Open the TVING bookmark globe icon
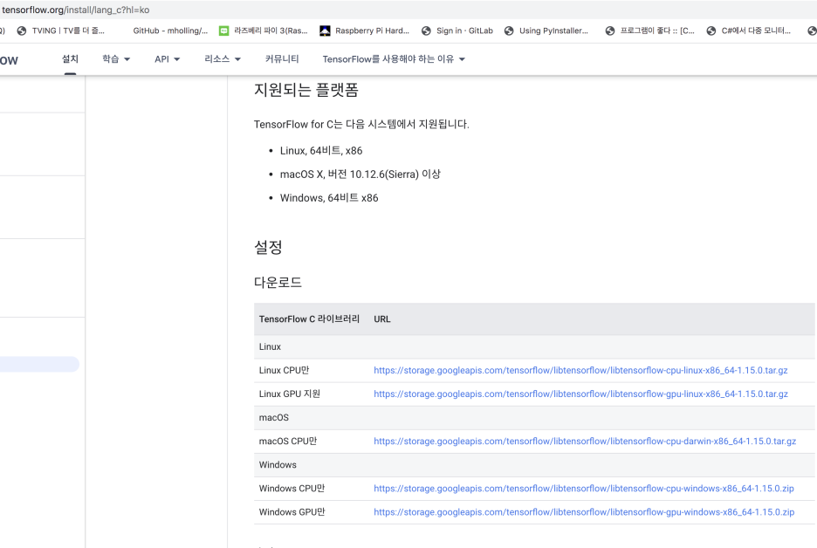 [x=21, y=31]
